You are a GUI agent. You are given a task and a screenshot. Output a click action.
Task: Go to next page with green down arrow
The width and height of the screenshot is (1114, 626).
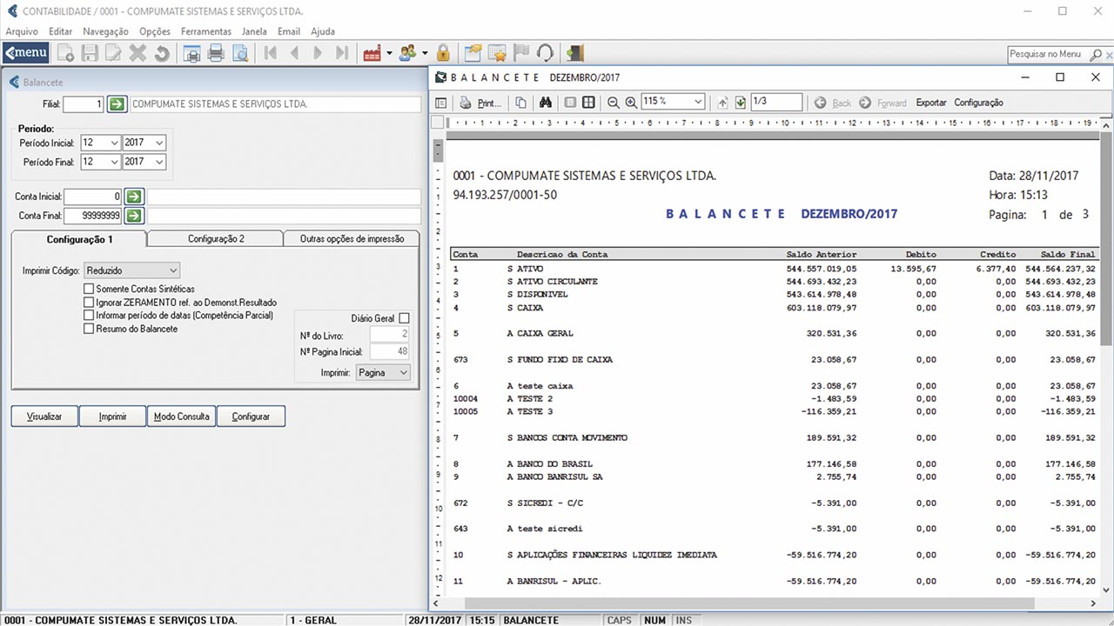tap(740, 103)
